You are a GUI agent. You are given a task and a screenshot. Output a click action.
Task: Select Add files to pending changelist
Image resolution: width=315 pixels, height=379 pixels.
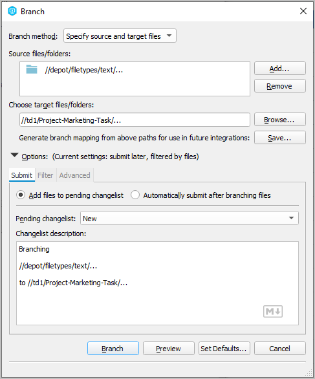click(x=21, y=195)
